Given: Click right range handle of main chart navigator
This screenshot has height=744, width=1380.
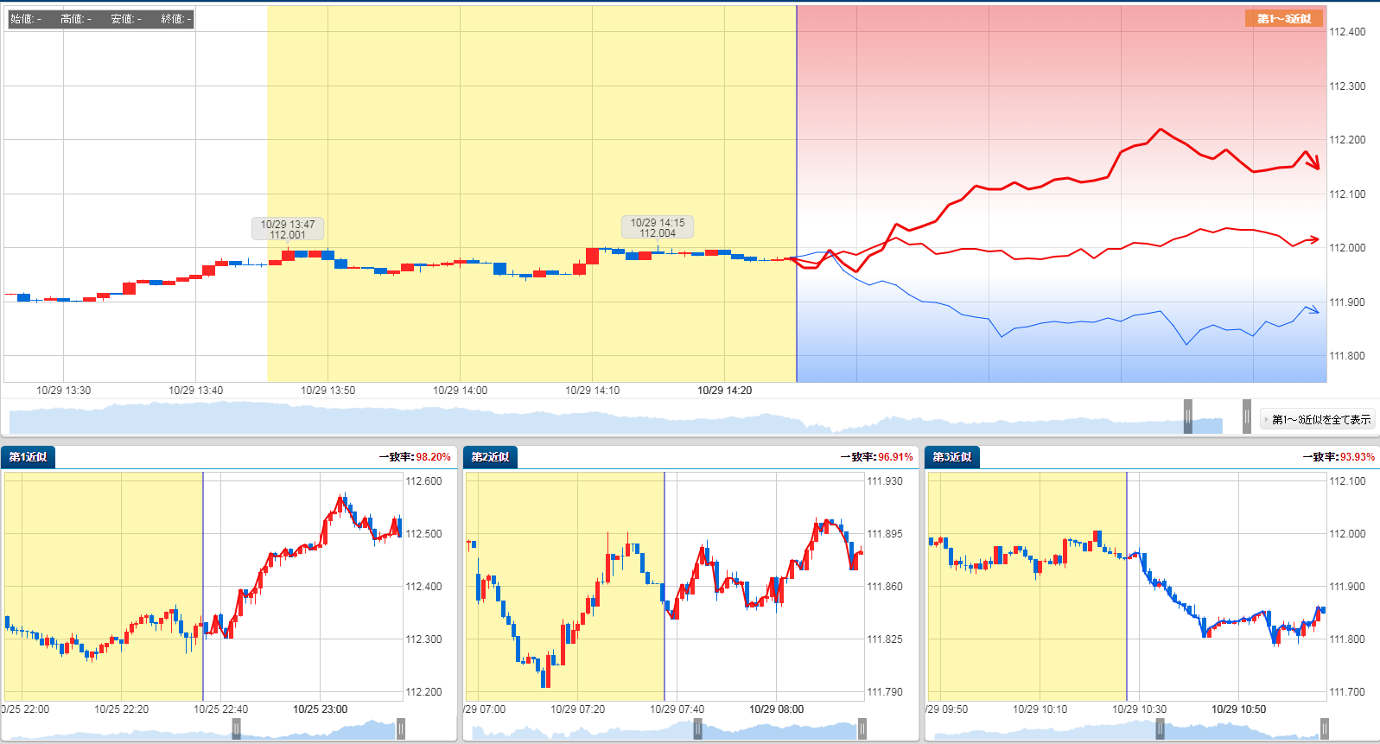Looking at the screenshot, I should pos(1247,417).
